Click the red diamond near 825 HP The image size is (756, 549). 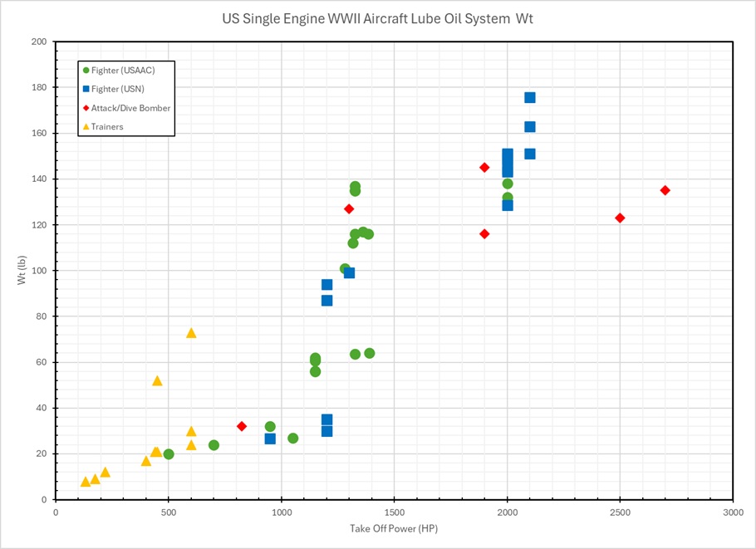242,426
